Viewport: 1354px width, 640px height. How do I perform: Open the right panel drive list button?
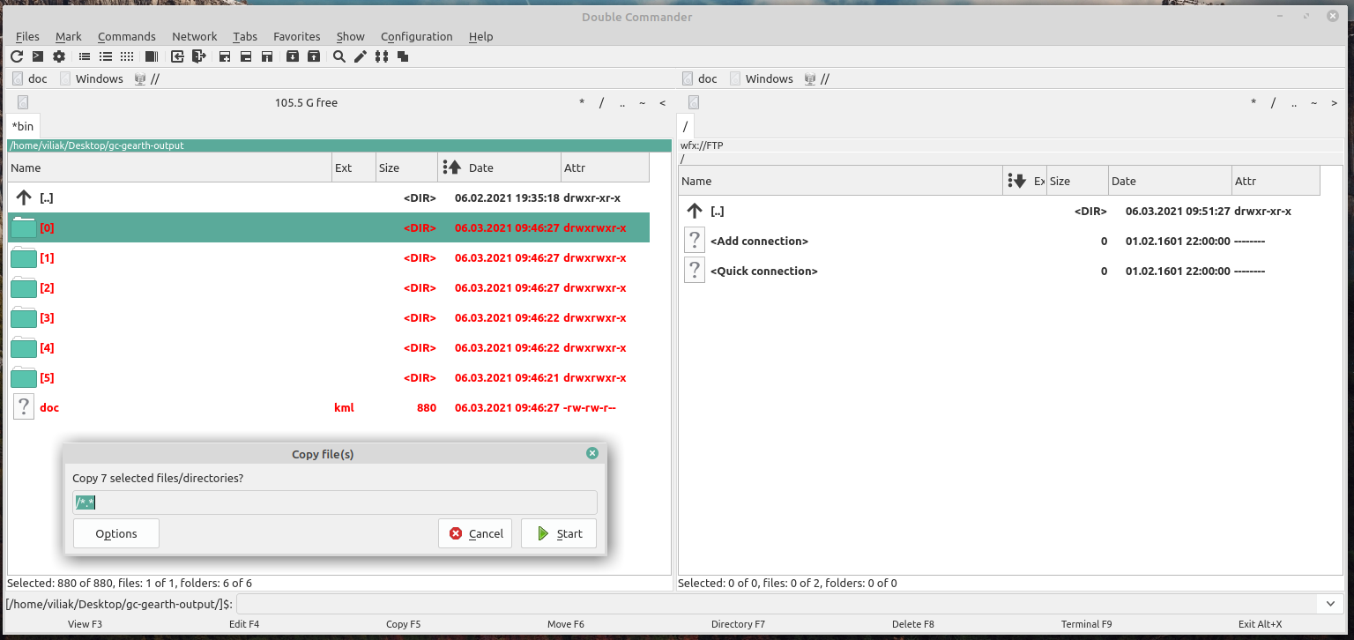coord(694,102)
